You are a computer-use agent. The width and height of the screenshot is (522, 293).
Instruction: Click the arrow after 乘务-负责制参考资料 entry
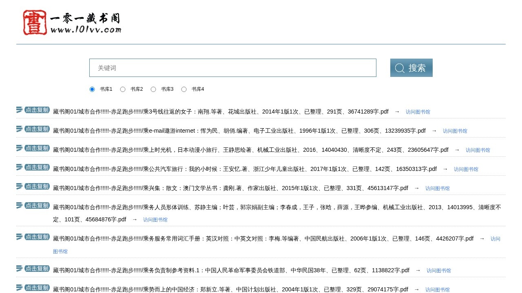coord(418,270)
